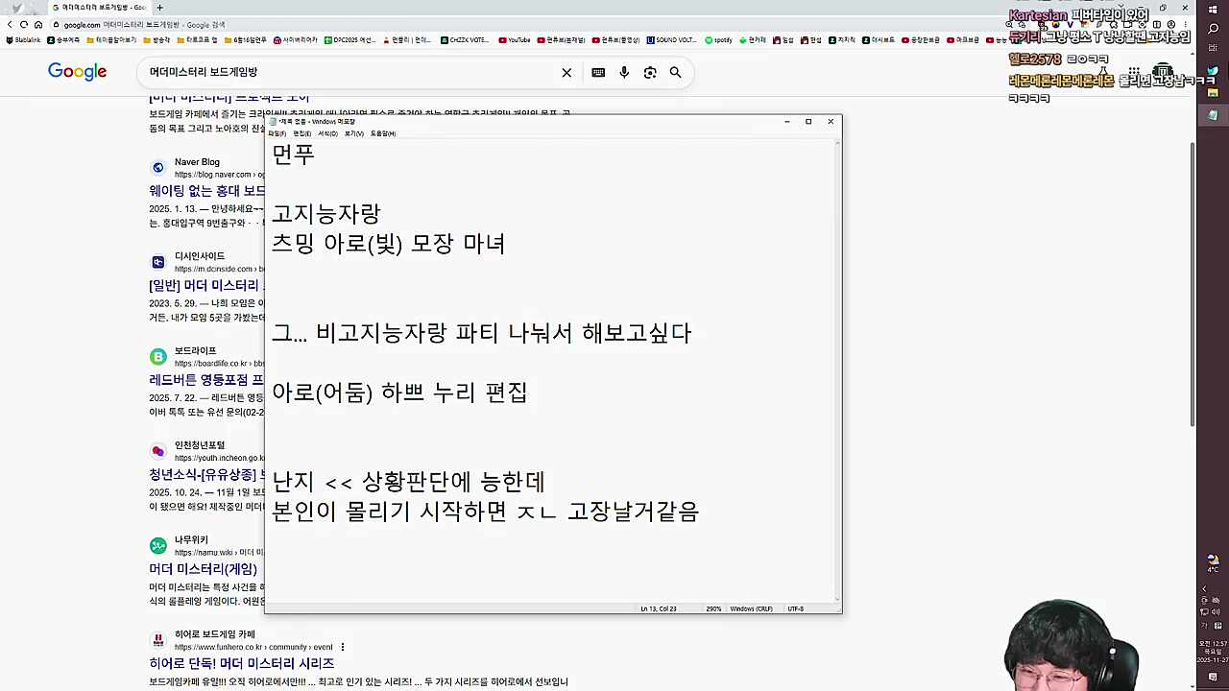The height and width of the screenshot is (691, 1229).
Task: Open the 도움말(H) menu in Notepad
Action: click(382, 133)
